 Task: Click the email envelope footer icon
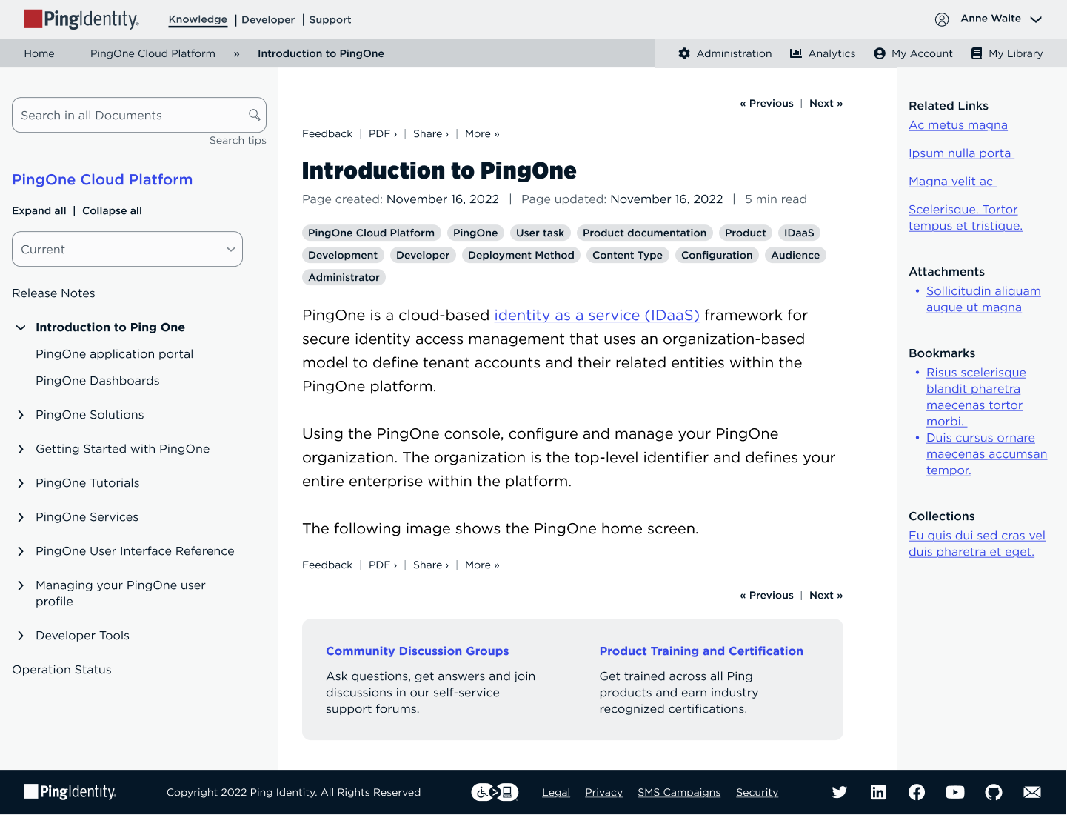[x=1031, y=792]
